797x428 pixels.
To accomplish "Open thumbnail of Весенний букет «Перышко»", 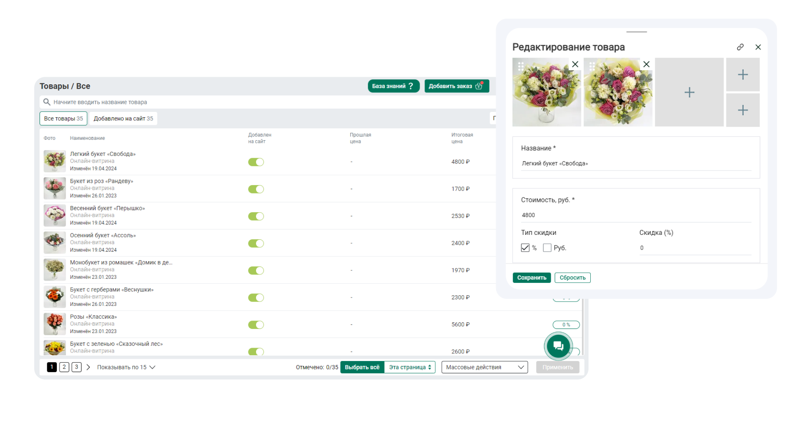I will 55,215.
